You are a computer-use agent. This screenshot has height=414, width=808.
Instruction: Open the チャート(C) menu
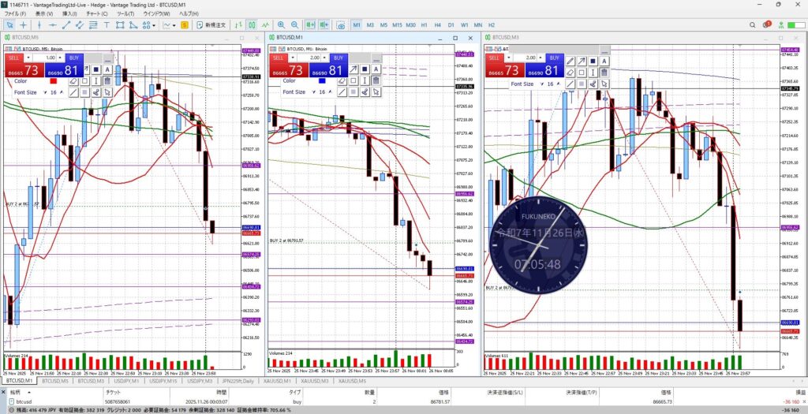coord(96,13)
